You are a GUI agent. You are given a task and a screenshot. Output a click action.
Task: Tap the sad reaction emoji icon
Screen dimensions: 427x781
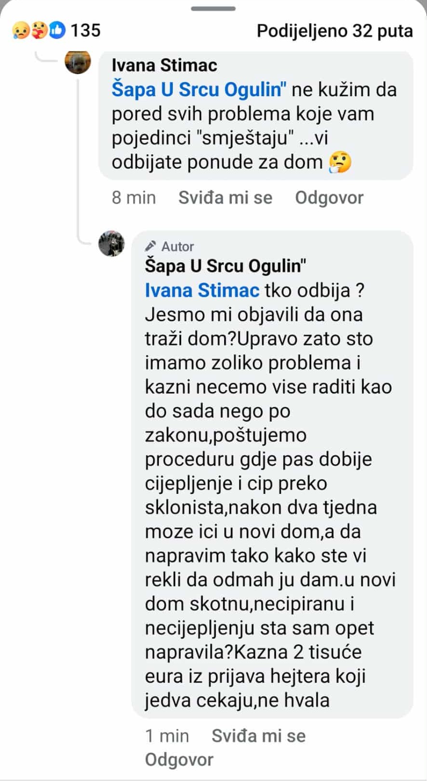[x=20, y=31]
